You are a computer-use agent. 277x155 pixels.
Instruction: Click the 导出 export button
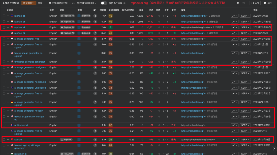(x=268, y=3)
